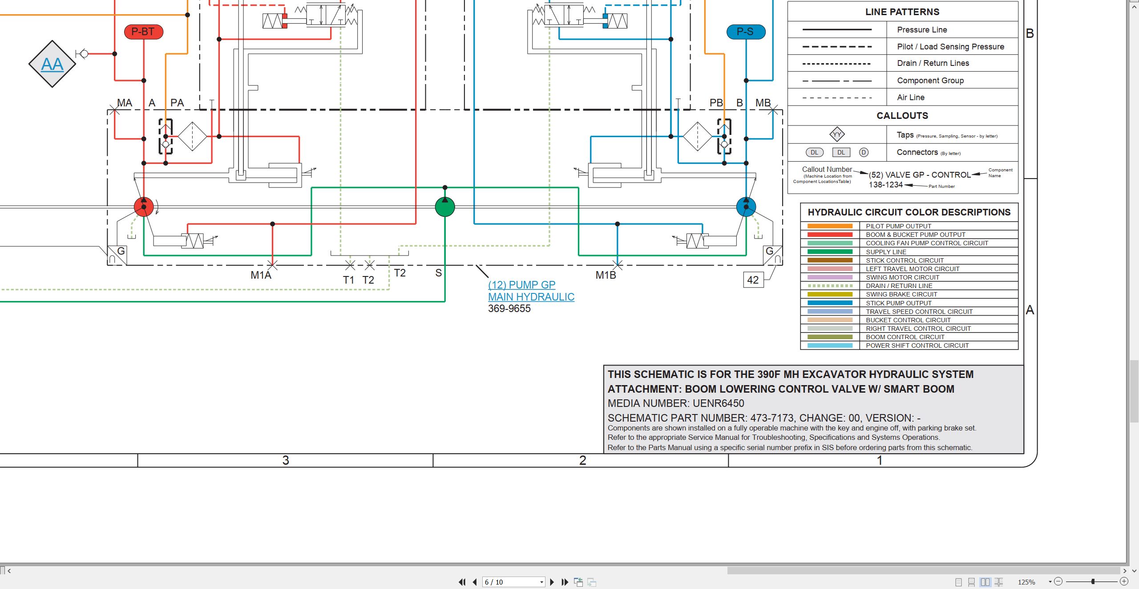Click the M1B port label
The height and width of the screenshot is (589, 1139).
click(x=606, y=275)
